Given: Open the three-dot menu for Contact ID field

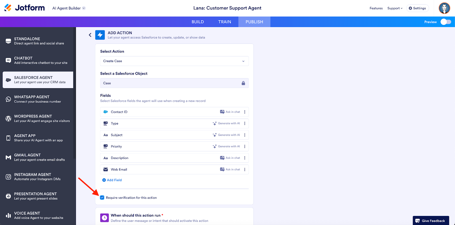Looking at the screenshot, I should [245, 112].
